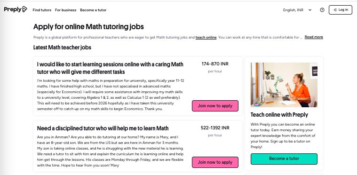
Task: Click the Teach online with Preply heading
Action: click(x=279, y=115)
